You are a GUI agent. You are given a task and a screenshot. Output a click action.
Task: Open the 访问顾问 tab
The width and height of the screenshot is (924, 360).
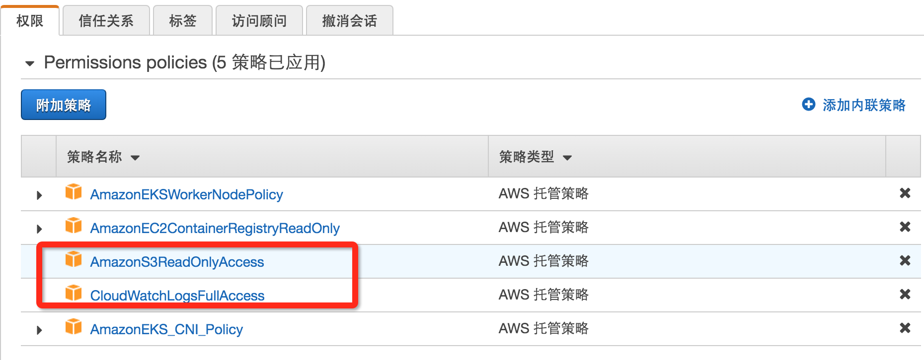259,20
